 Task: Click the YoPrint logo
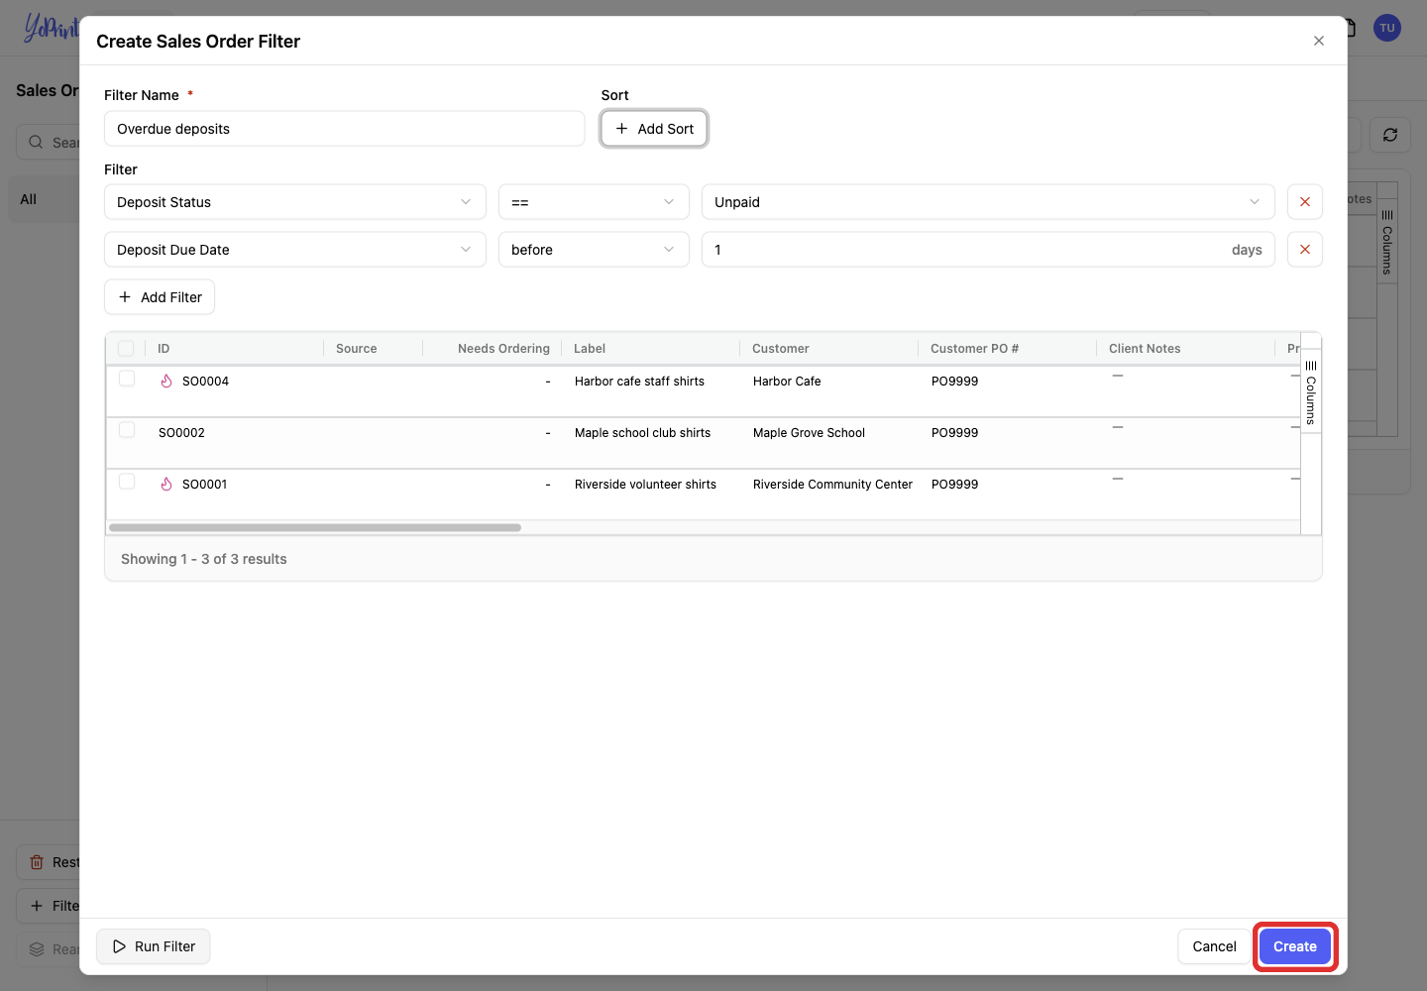(52, 28)
